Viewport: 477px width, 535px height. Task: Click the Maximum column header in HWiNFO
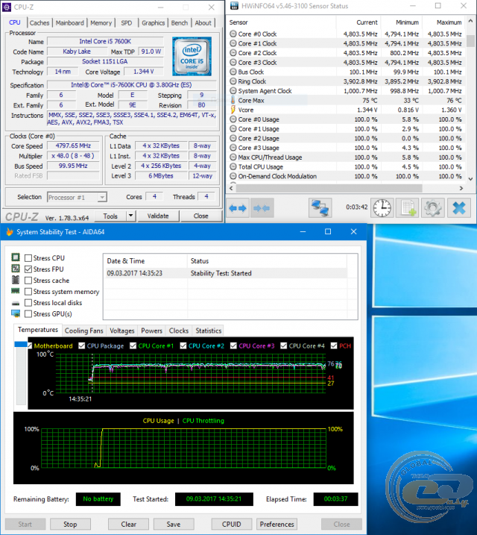pos(444,22)
